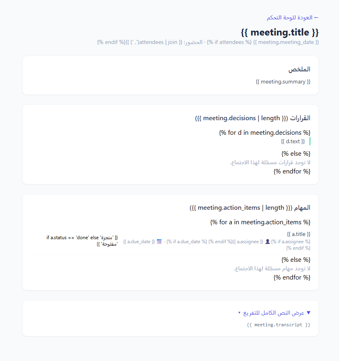
Task: Click the small triangle after عرض النص الكامل للتفريغ
Action: [x=239, y=313]
